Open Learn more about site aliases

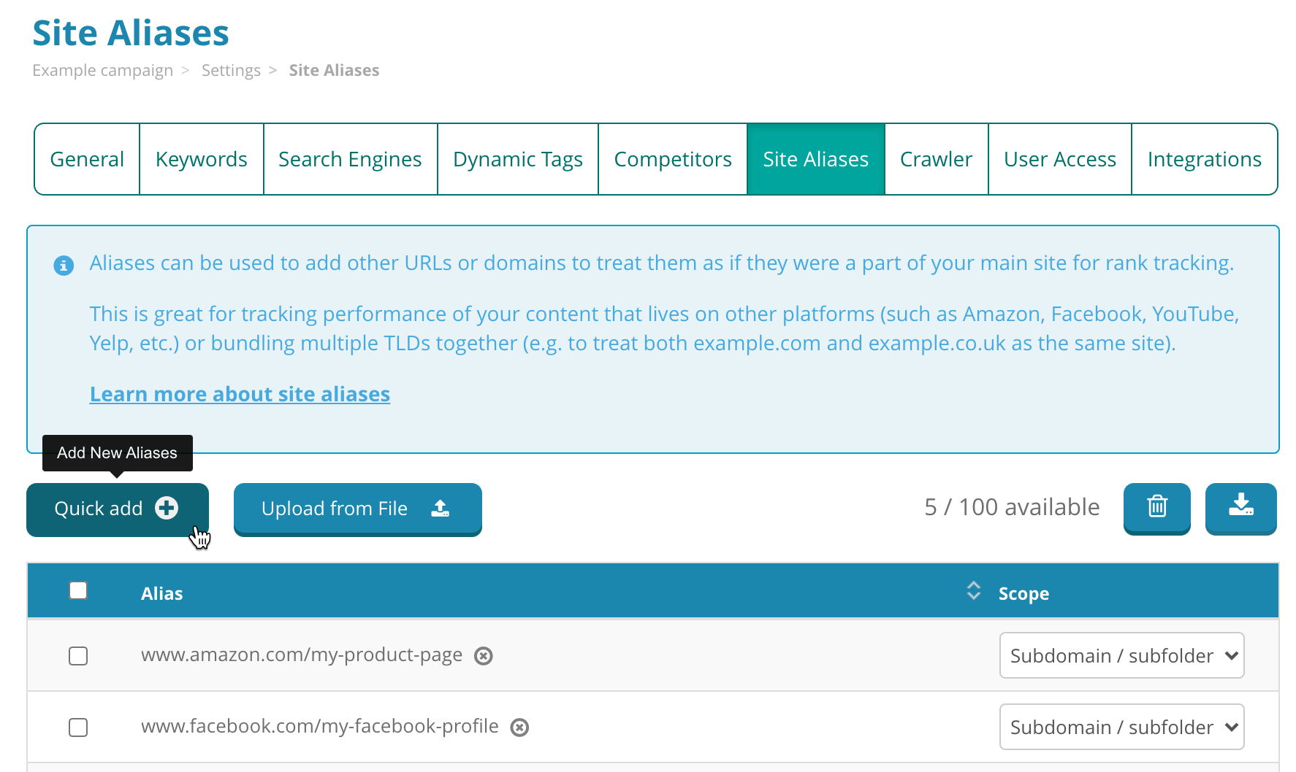pyautogui.click(x=240, y=394)
